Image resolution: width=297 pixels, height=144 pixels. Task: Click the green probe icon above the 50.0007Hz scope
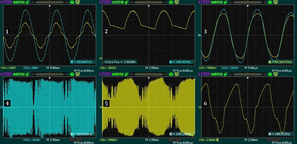pos(28,2)
